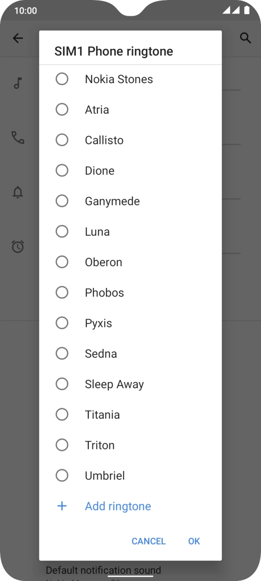Tap the back arrow to exit

pos(18,38)
